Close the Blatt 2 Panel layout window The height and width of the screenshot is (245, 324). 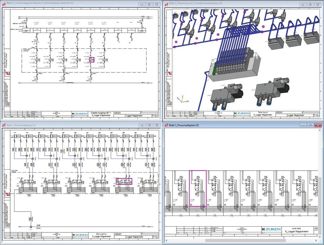pyautogui.click(x=318, y=4)
